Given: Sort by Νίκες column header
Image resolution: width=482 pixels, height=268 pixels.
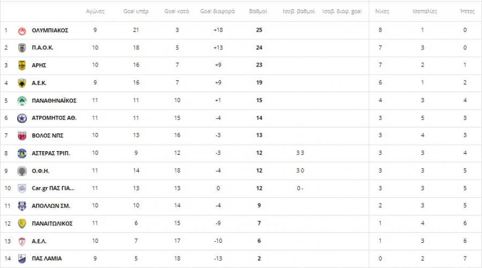Looking at the screenshot, I should tap(382, 11).
